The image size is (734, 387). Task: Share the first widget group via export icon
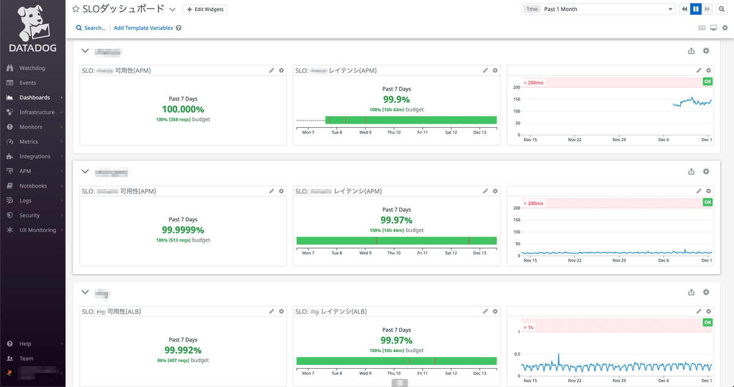pos(691,51)
